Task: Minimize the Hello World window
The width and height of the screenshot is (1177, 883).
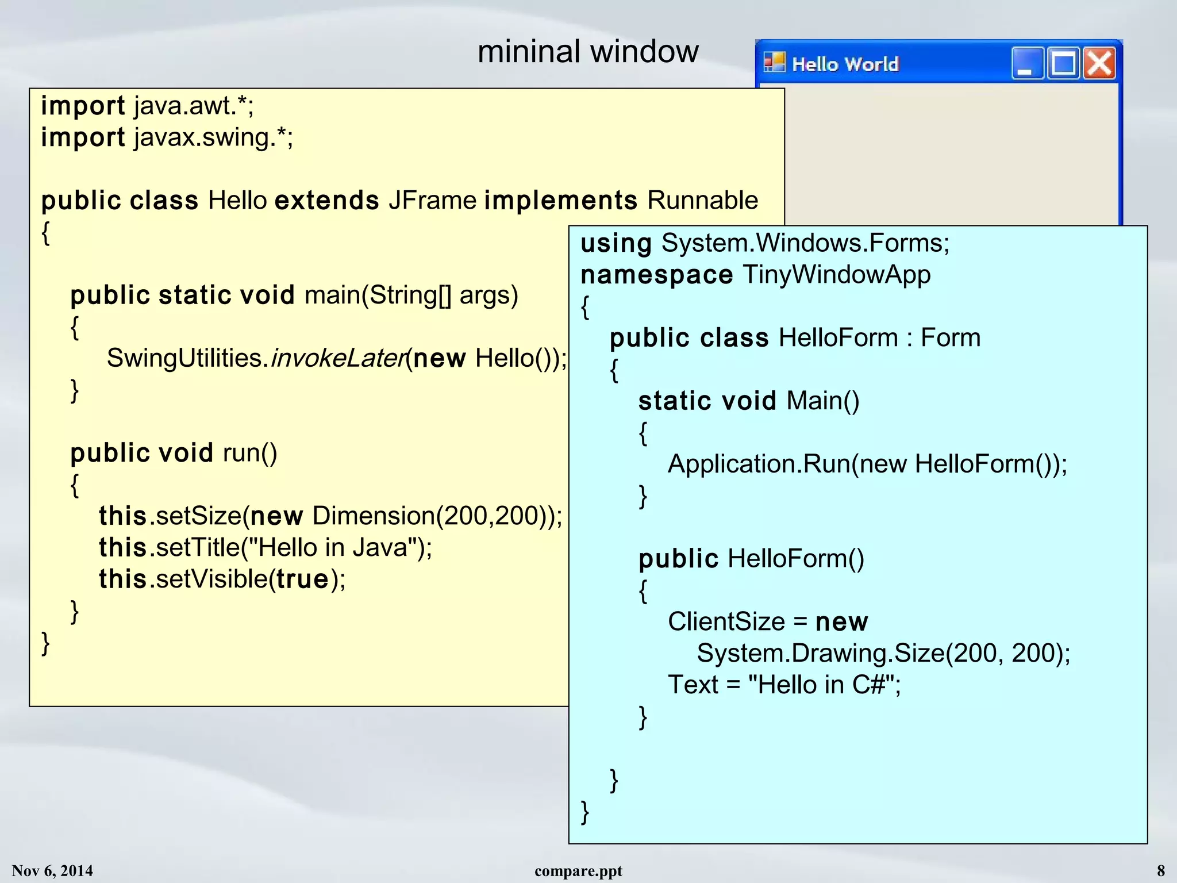Action: 1027,63
